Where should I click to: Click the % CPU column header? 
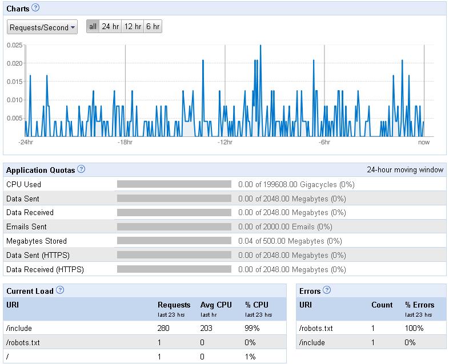coord(256,305)
